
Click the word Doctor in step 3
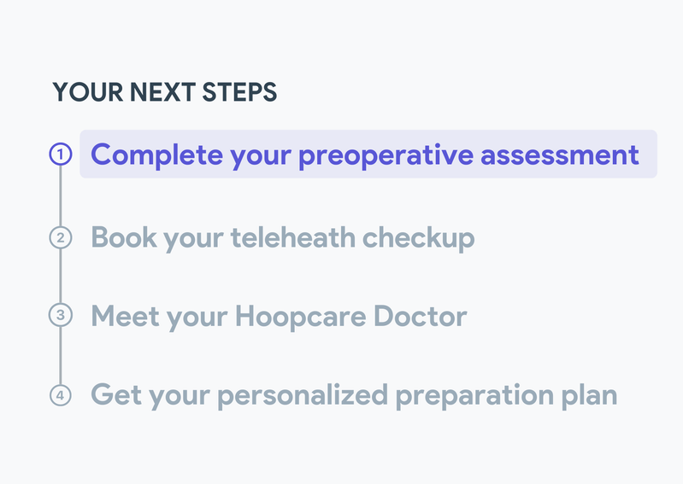pyautogui.click(x=420, y=315)
